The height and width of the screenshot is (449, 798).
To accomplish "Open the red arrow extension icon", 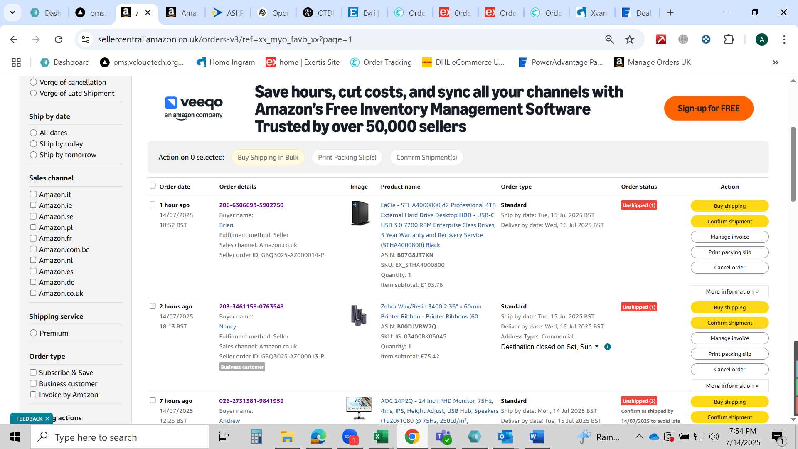I will [661, 39].
